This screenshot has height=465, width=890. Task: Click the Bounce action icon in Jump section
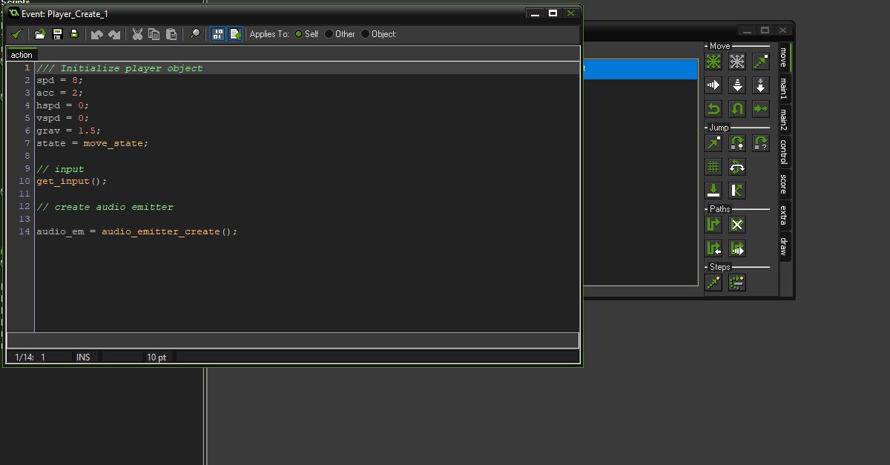(x=737, y=190)
